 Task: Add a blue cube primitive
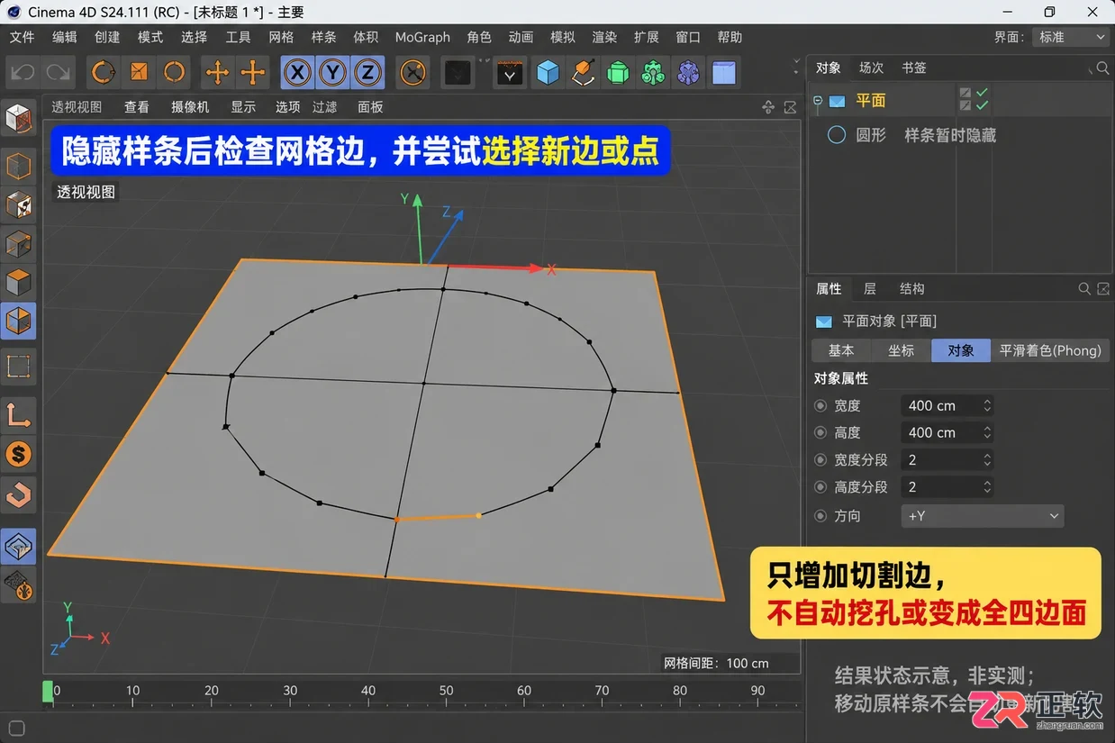pos(548,72)
